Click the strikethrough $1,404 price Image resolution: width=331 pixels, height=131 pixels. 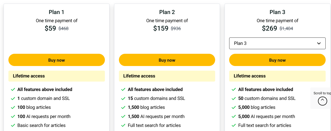[286, 29]
